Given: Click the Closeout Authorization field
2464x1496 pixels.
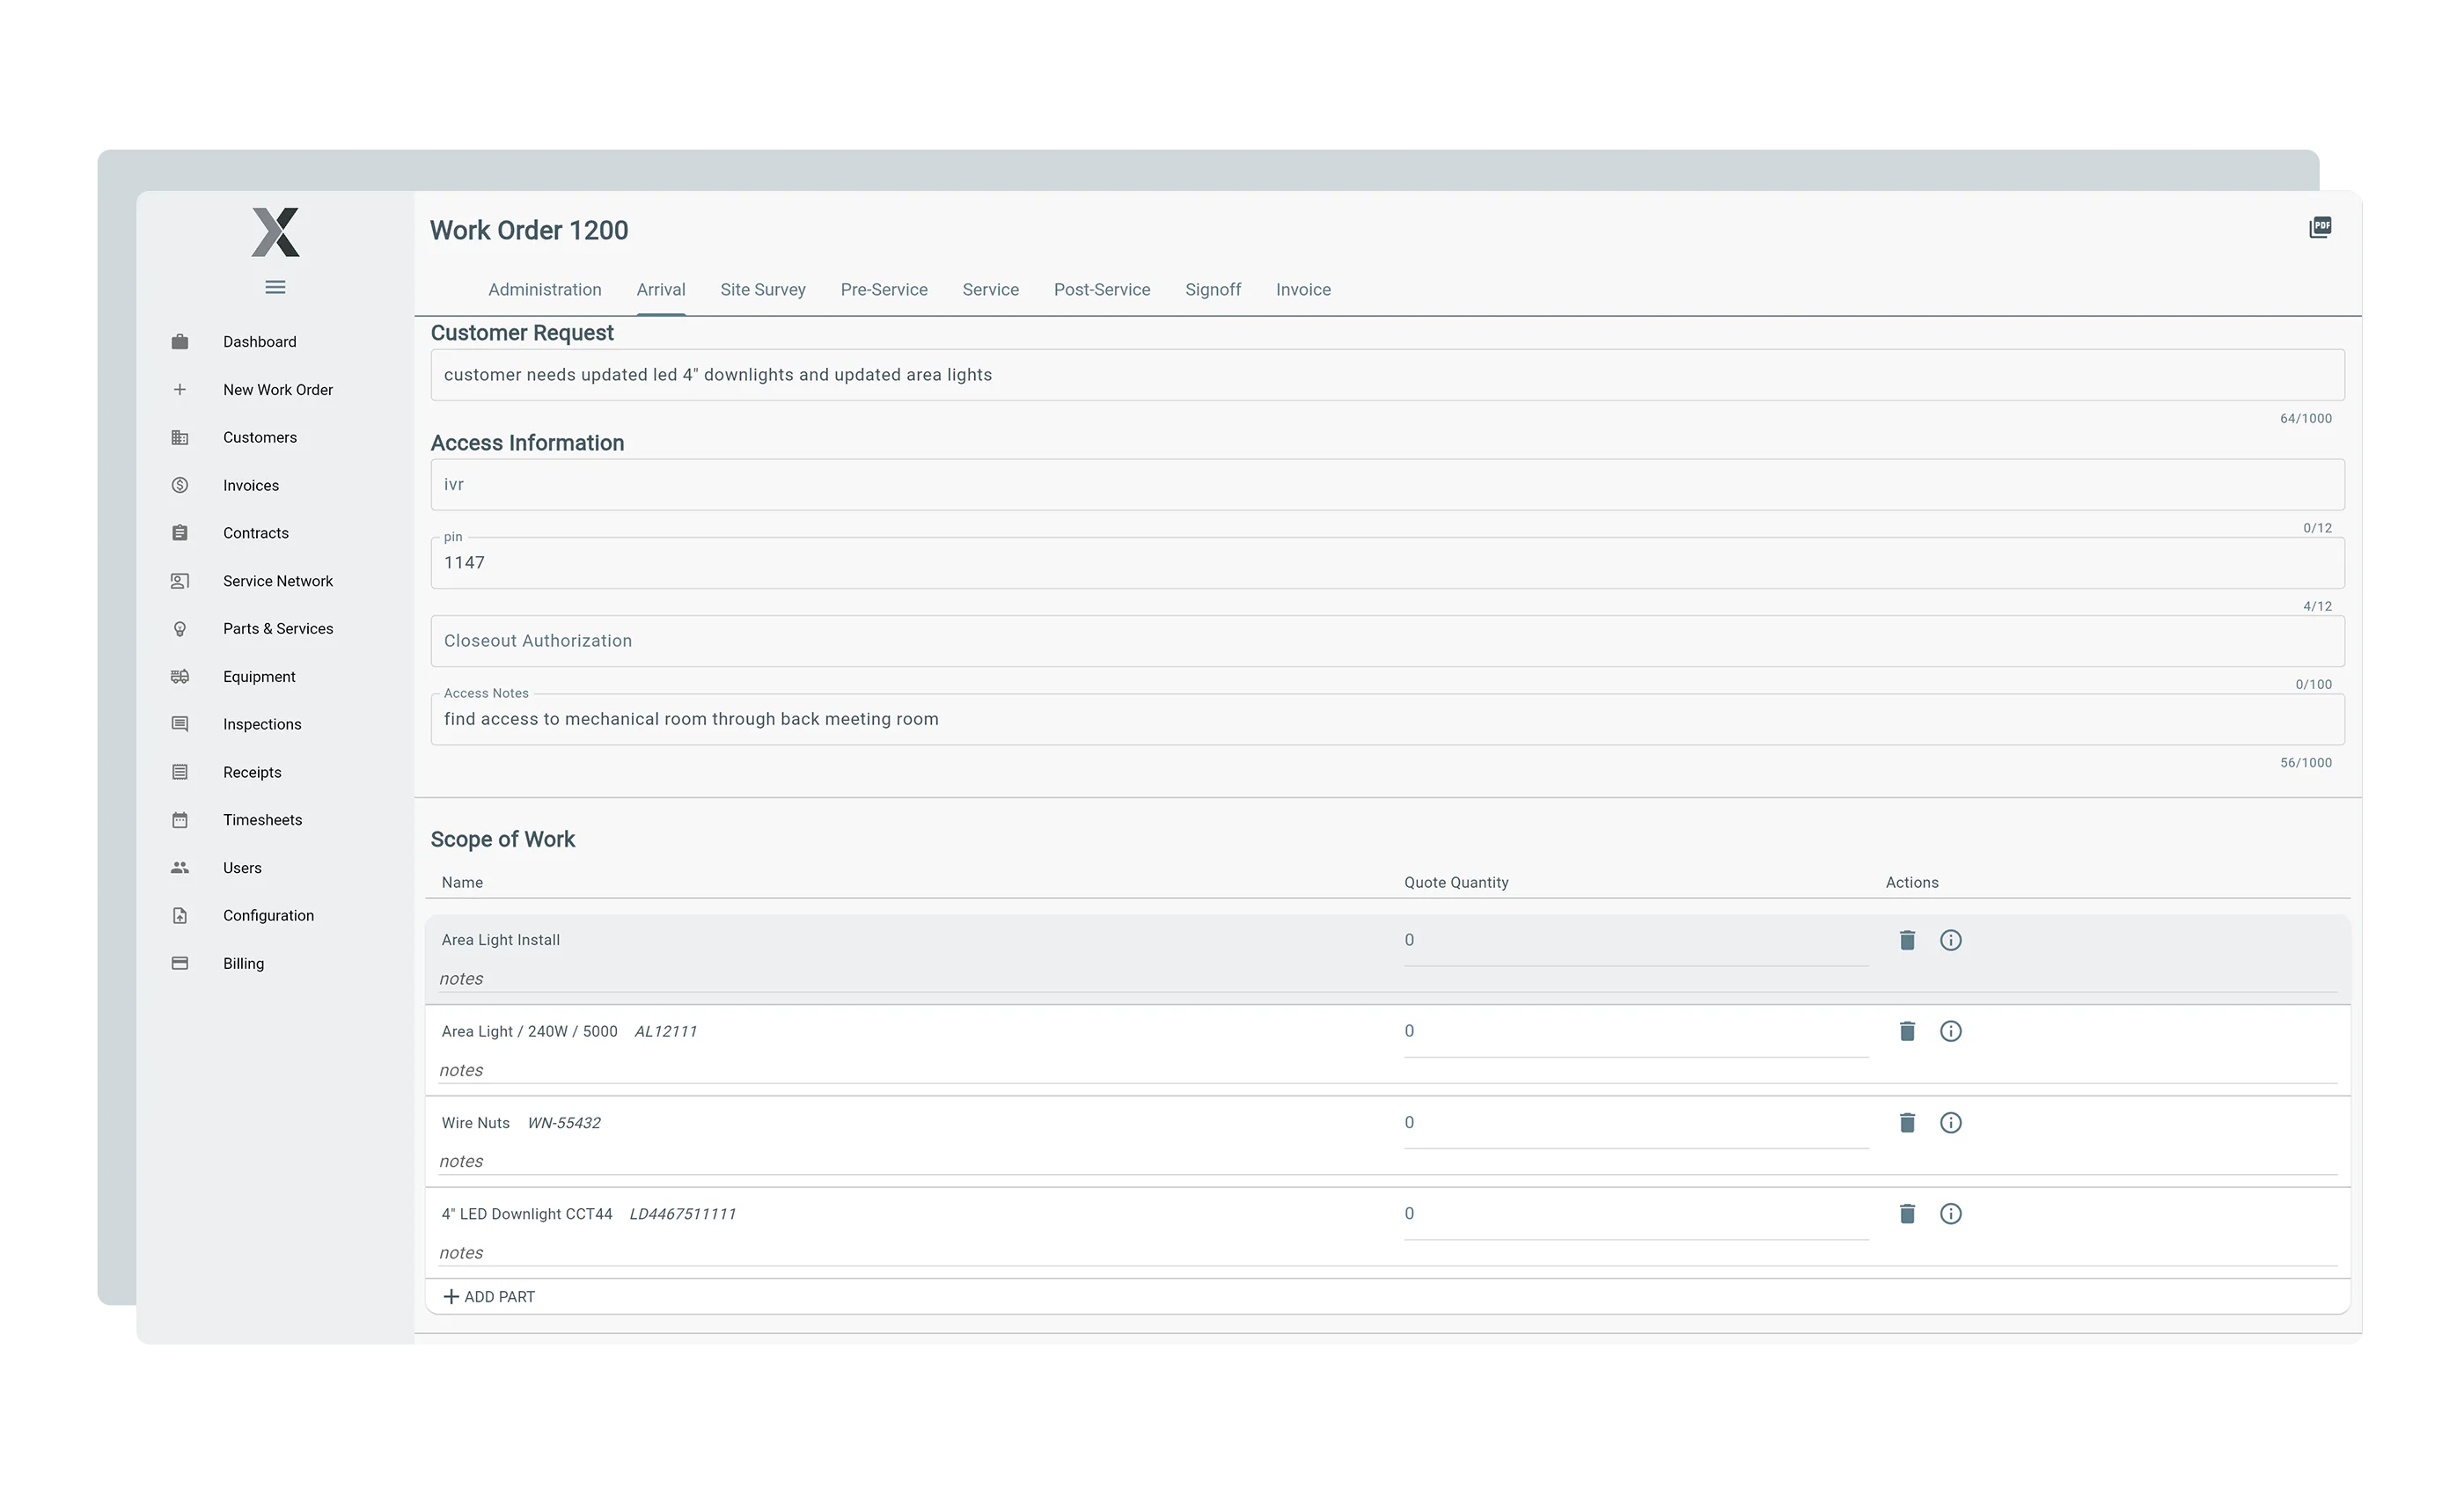Looking at the screenshot, I should (x=1387, y=641).
